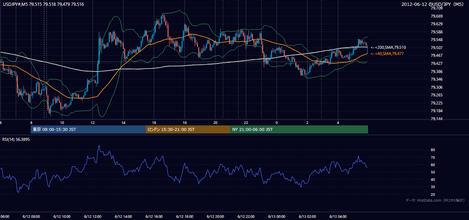Click price level 79.588 on axis

[x=437, y=32]
